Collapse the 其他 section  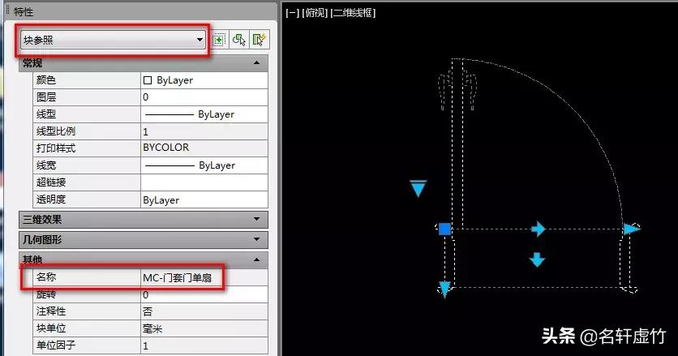pyautogui.click(x=256, y=259)
